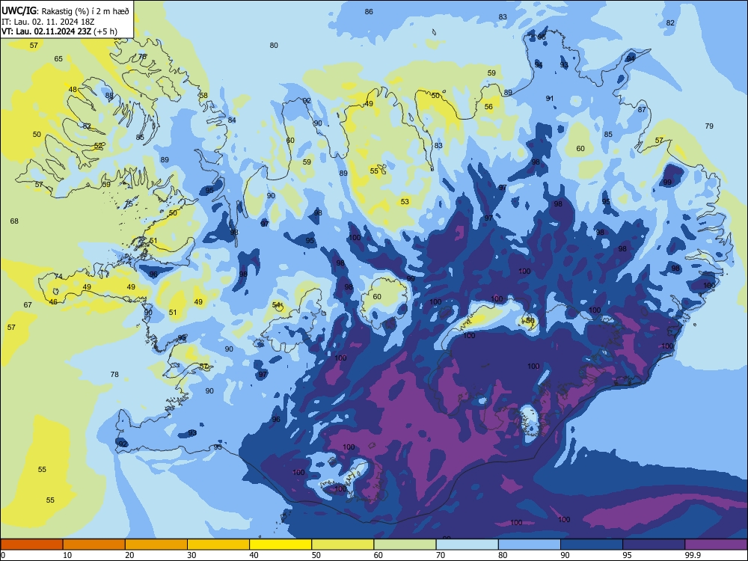Select the purple above-99.9 legend swatch
The image size is (748, 561).
[x=716, y=545]
